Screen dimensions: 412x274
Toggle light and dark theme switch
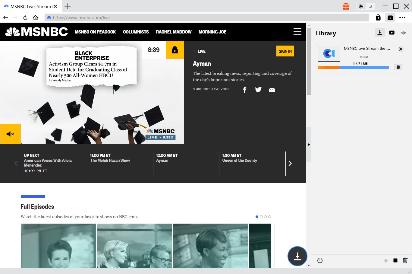[365, 6]
